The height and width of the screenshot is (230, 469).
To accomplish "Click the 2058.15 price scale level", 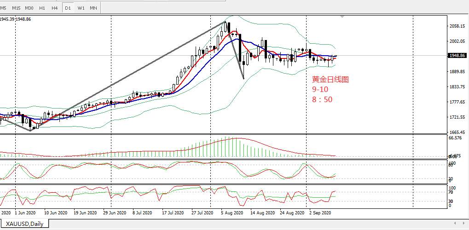I will pyautogui.click(x=457, y=26).
